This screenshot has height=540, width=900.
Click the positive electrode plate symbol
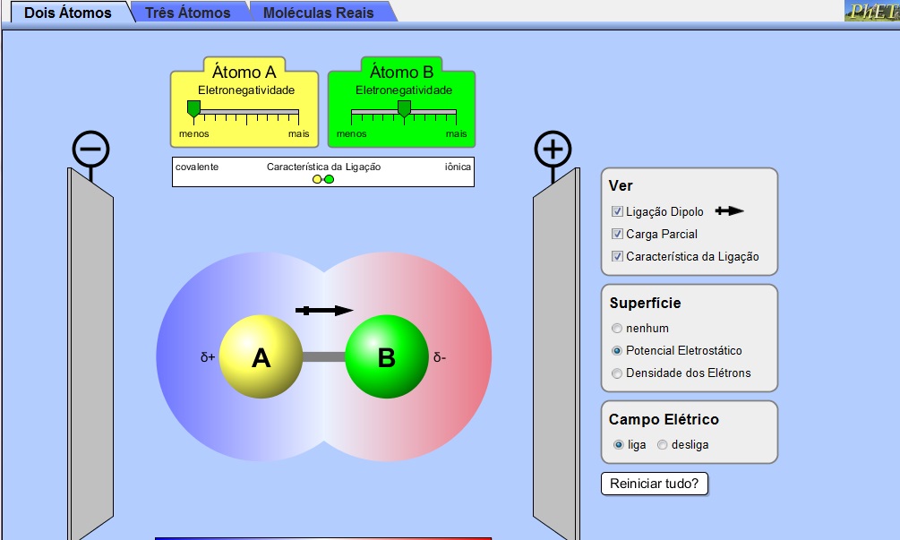pos(553,150)
